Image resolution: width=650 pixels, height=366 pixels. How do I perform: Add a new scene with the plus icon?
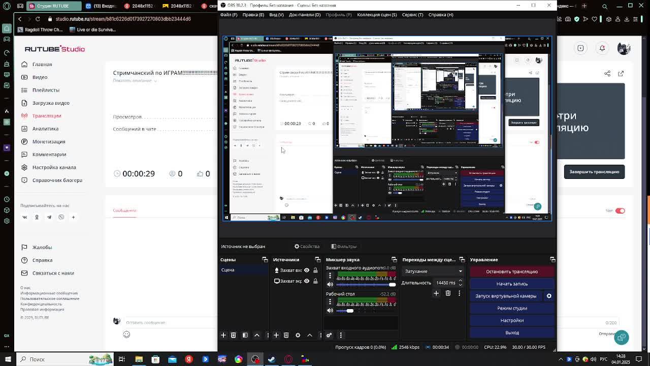(223, 335)
